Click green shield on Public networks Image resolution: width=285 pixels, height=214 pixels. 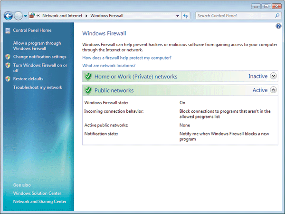click(x=88, y=90)
